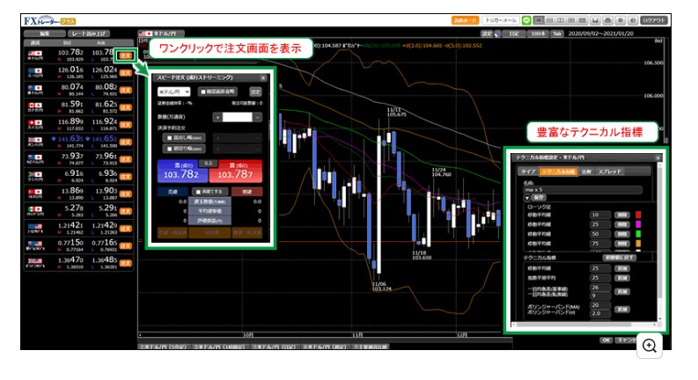
Task: Switch to the スプレッド tab
Action: pyautogui.click(x=610, y=172)
